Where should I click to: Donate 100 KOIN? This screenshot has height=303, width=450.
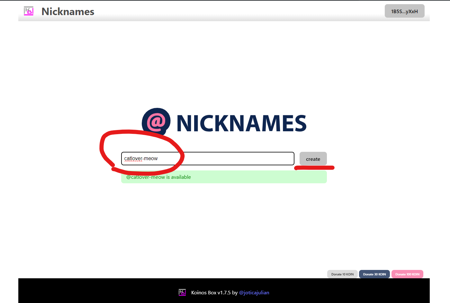click(x=407, y=274)
